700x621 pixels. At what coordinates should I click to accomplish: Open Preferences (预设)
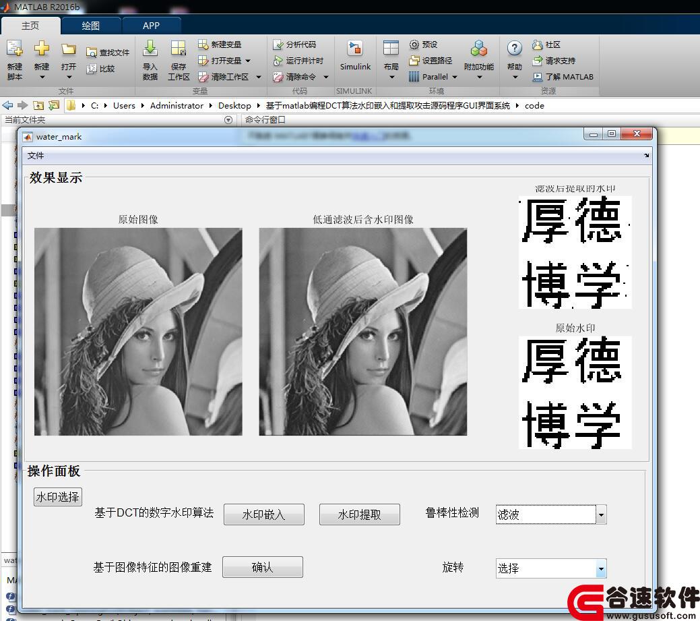pos(423,45)
